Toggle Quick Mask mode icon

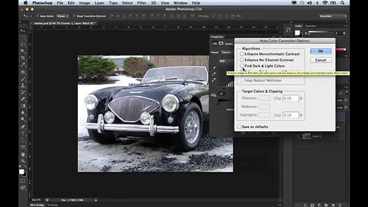[23, 181]
